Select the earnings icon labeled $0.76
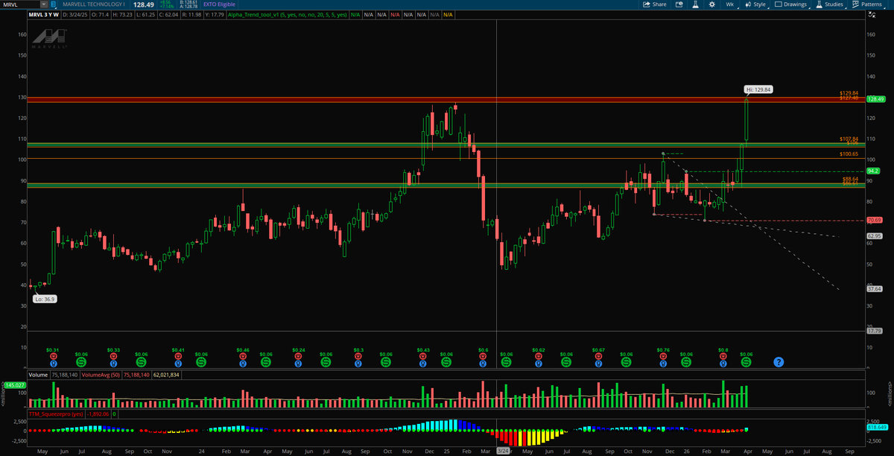 tap(662, 356)
